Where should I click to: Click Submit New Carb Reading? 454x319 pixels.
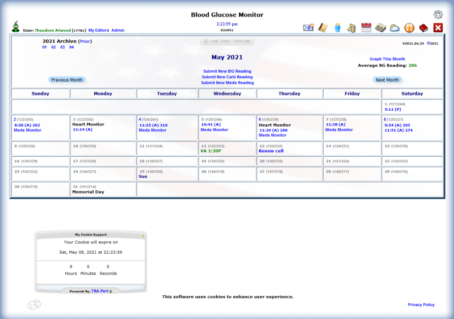point(228,77)
